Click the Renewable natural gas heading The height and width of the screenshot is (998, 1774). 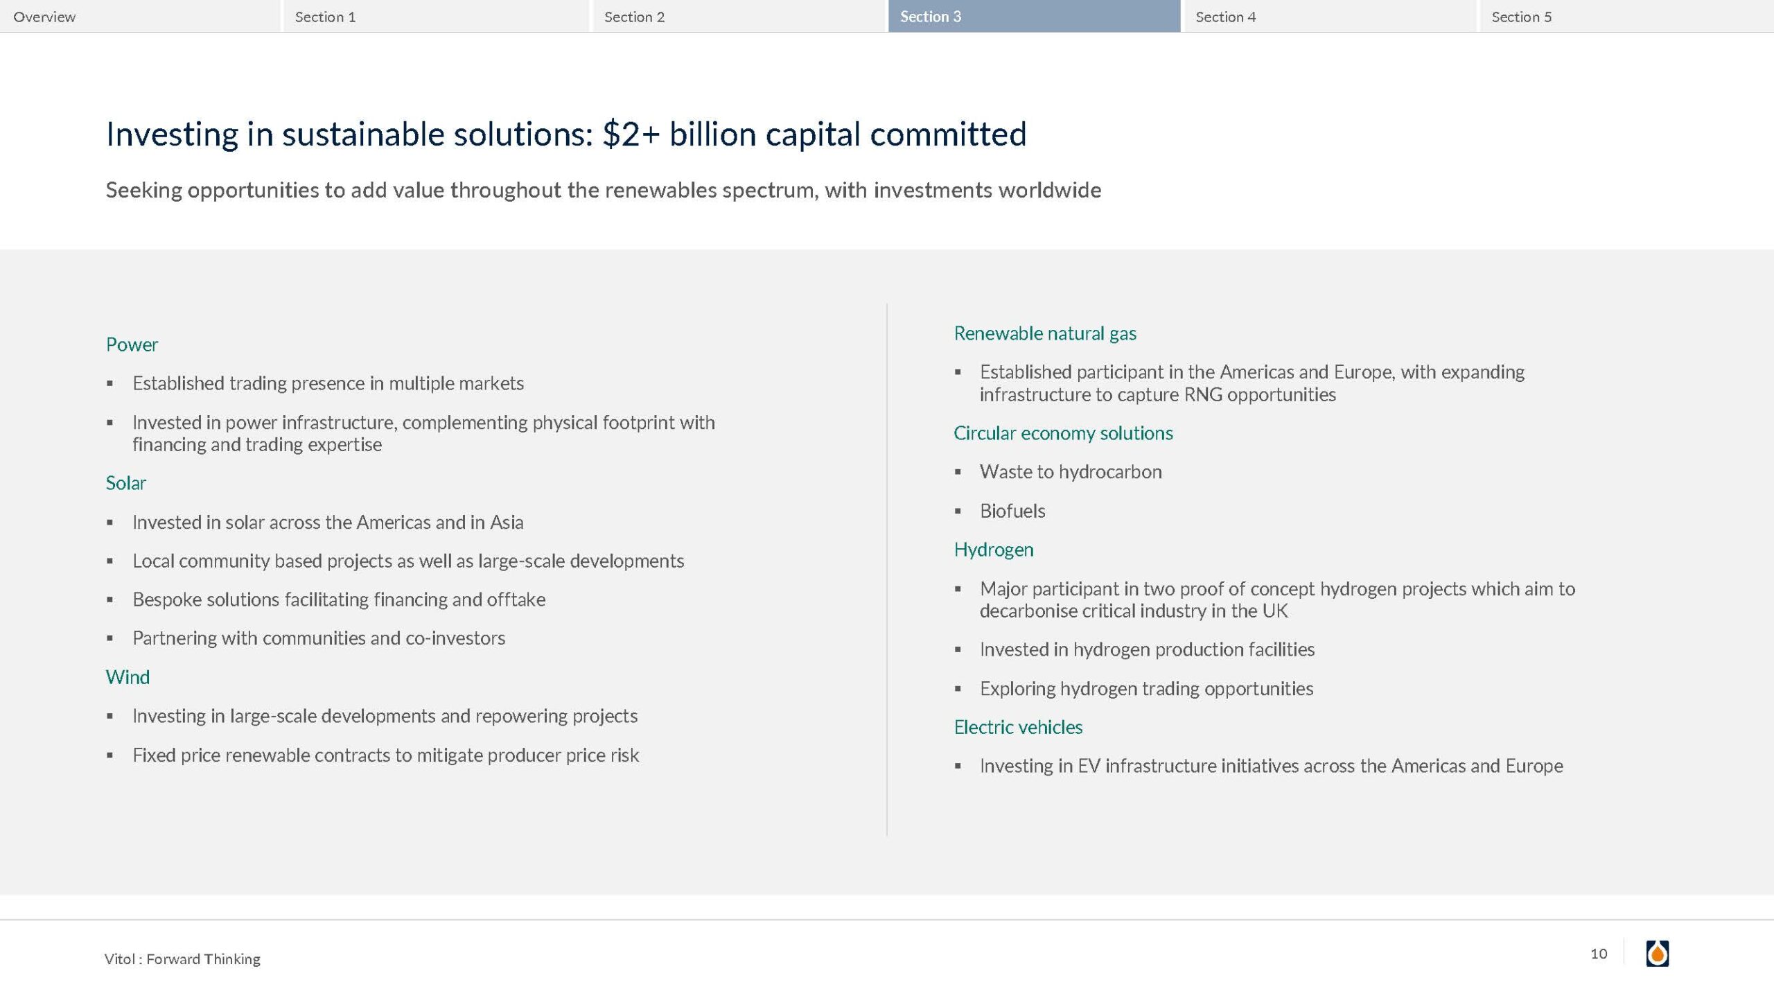coord(1045,333)
